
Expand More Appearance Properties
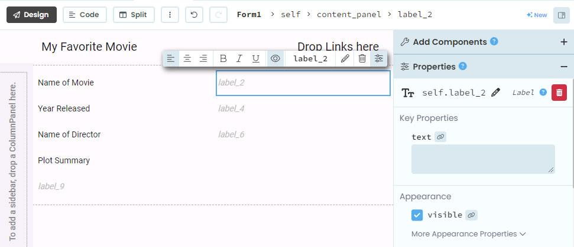tap(468, 234)
